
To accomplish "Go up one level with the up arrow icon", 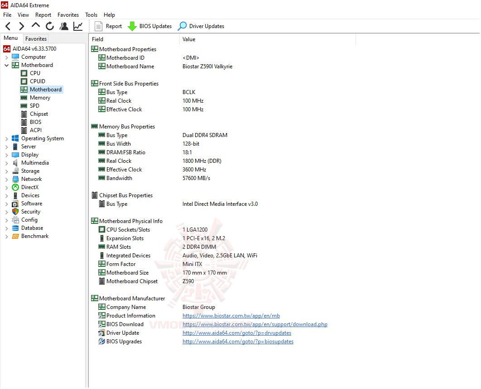I will tap(36, 26).
